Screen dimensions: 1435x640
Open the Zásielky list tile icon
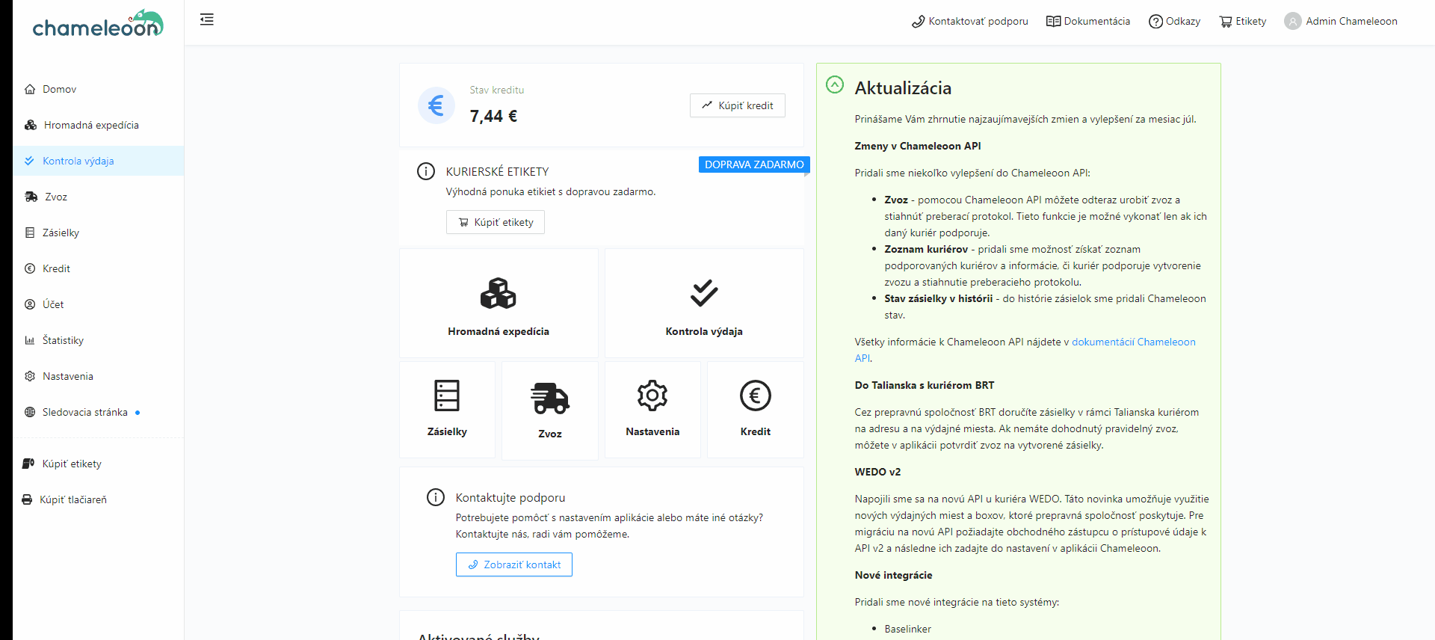[x=447, y=396]
